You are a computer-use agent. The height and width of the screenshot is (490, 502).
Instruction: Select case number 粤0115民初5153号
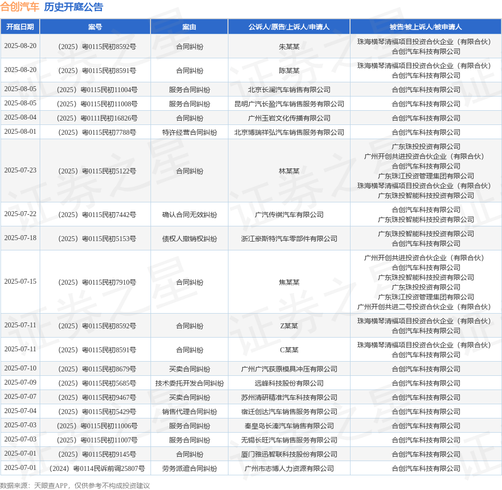point(97,239)
